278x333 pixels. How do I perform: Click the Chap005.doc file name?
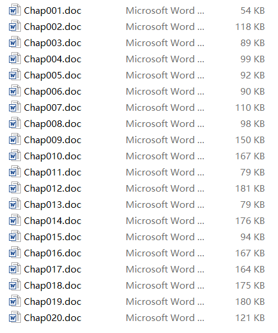53,75
